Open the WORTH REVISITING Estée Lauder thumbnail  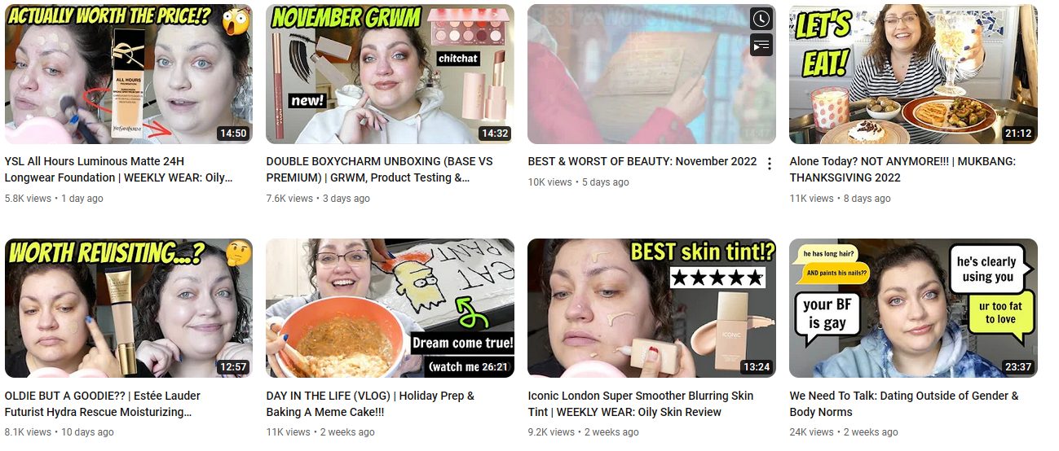[x=129, y=308]
